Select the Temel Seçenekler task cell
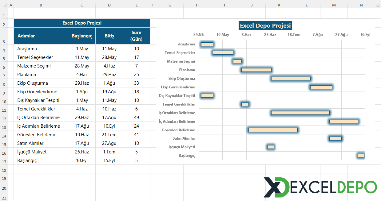 click(x=41, y=57)
